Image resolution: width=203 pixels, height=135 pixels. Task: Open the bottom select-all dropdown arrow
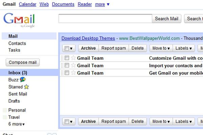point(71,122)
